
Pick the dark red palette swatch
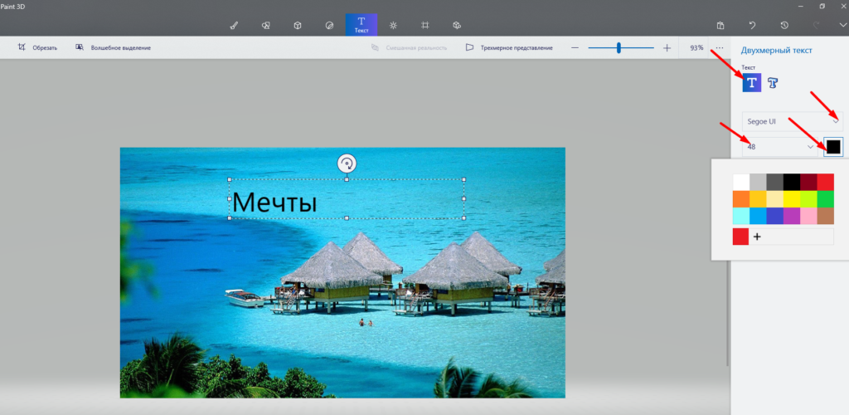[808, 182]
